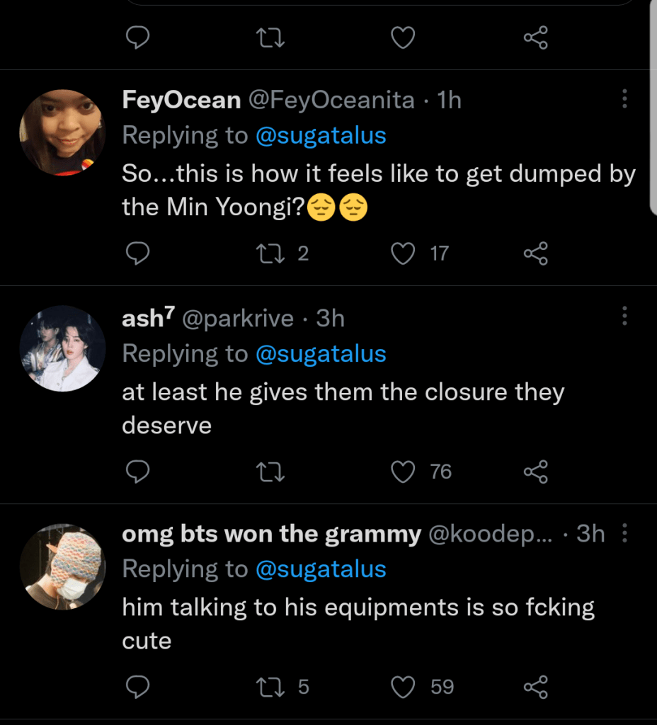
Task: Reply to the equipments tweet
Action: pyautogui.click(x=137, y=687)
